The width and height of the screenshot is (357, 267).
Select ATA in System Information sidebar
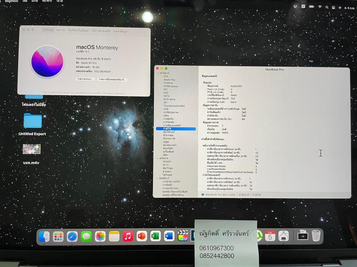coord(166,76)
